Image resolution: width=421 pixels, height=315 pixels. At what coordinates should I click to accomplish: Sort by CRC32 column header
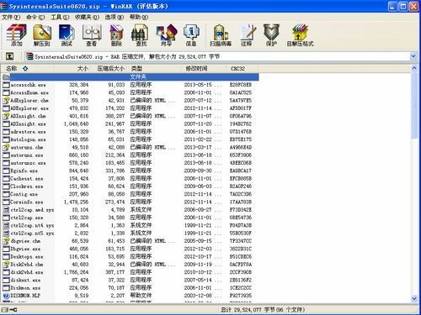[x=242, y=69]
